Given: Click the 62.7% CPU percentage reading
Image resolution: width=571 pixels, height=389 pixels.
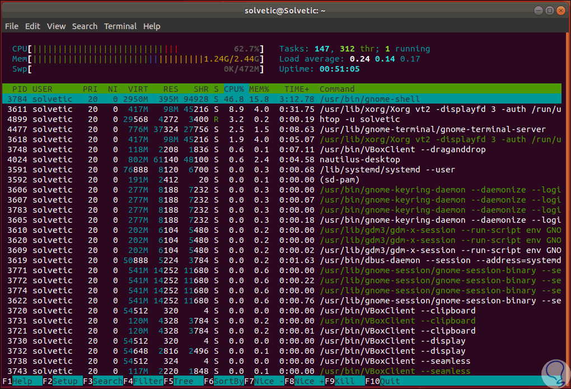Looking at the screenshot, I should 246,49.
